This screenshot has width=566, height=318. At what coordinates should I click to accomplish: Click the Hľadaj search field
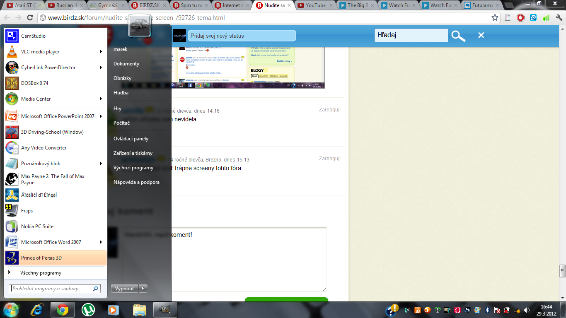click(x=411, y=35)
